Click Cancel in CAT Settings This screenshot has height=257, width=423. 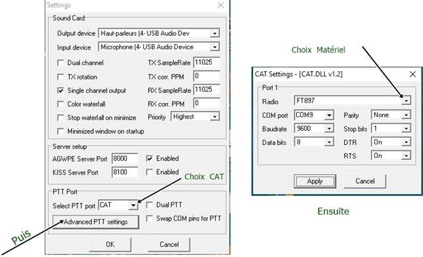pyautogui.click(x=365, y=181)
